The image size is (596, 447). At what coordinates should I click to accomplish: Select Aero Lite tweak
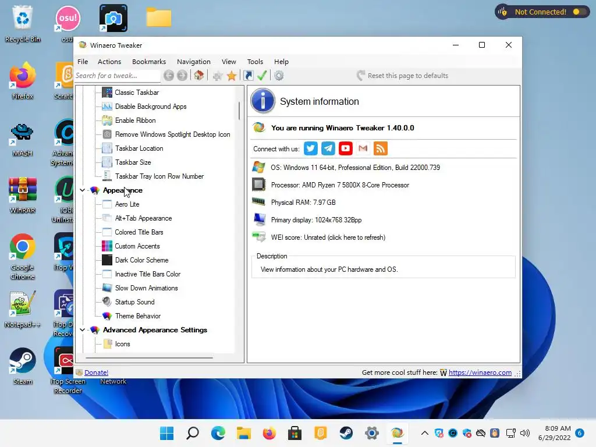click(x=127, y=204)
